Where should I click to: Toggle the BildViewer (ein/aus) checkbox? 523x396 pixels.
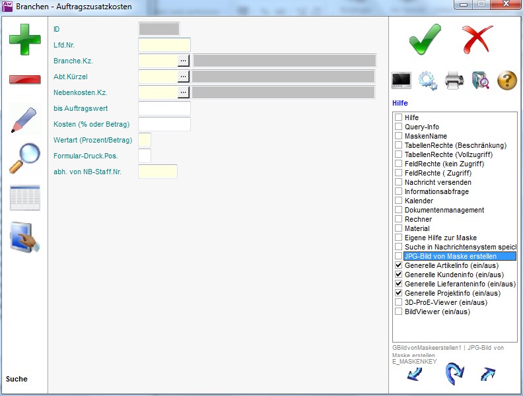coord(399,312)
